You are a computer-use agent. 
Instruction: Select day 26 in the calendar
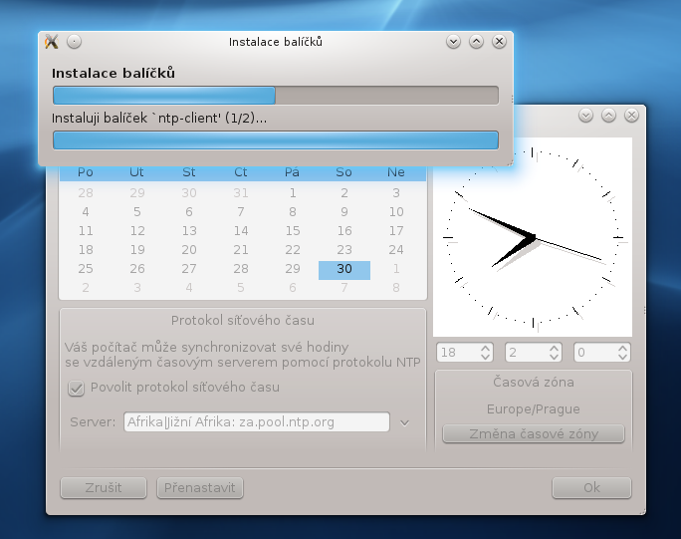pyautogui.click(x=137, y=269)
